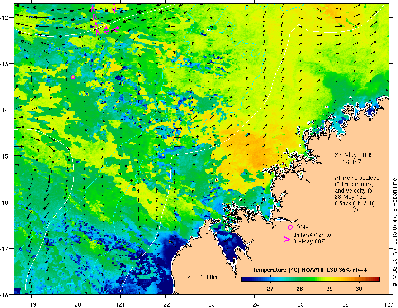Click the latitude axis label -17

pyautogui.click(x=5, y=249)
